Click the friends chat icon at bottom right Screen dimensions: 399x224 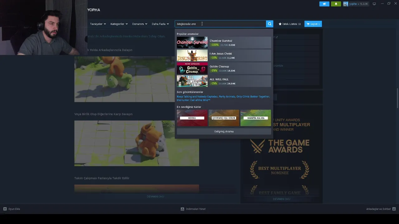394,209
